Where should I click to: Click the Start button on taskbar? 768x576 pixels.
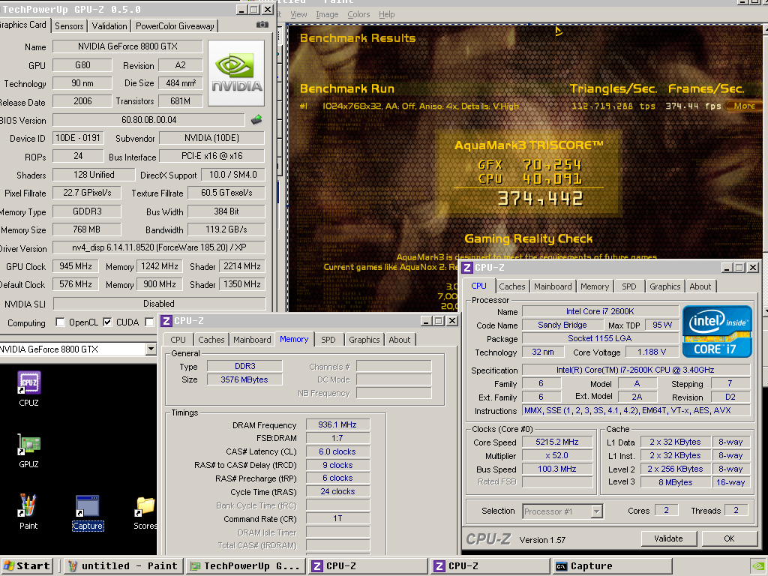26,566
